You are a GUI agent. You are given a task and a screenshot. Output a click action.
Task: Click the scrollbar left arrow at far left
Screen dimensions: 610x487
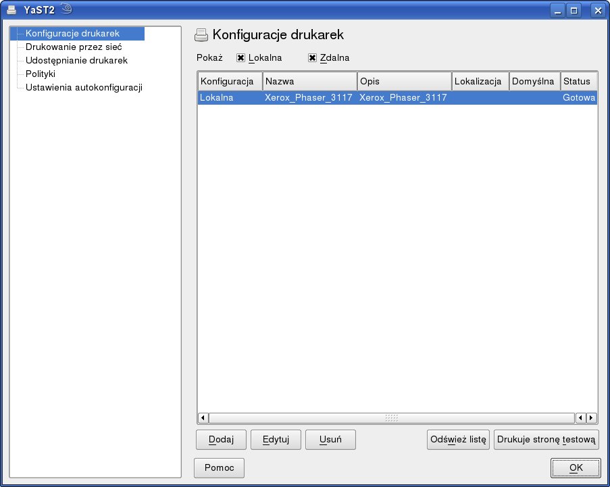203,418
